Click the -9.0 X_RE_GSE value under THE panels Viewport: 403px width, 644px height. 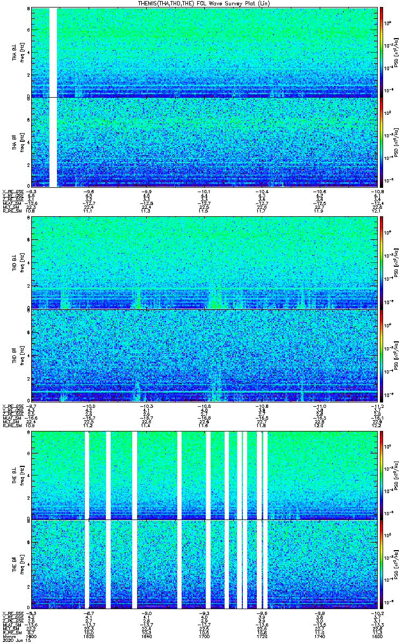(x=147, y=613)
